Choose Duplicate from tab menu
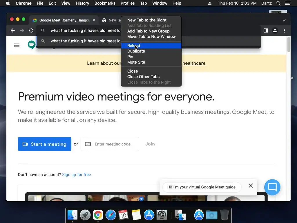 151,51
